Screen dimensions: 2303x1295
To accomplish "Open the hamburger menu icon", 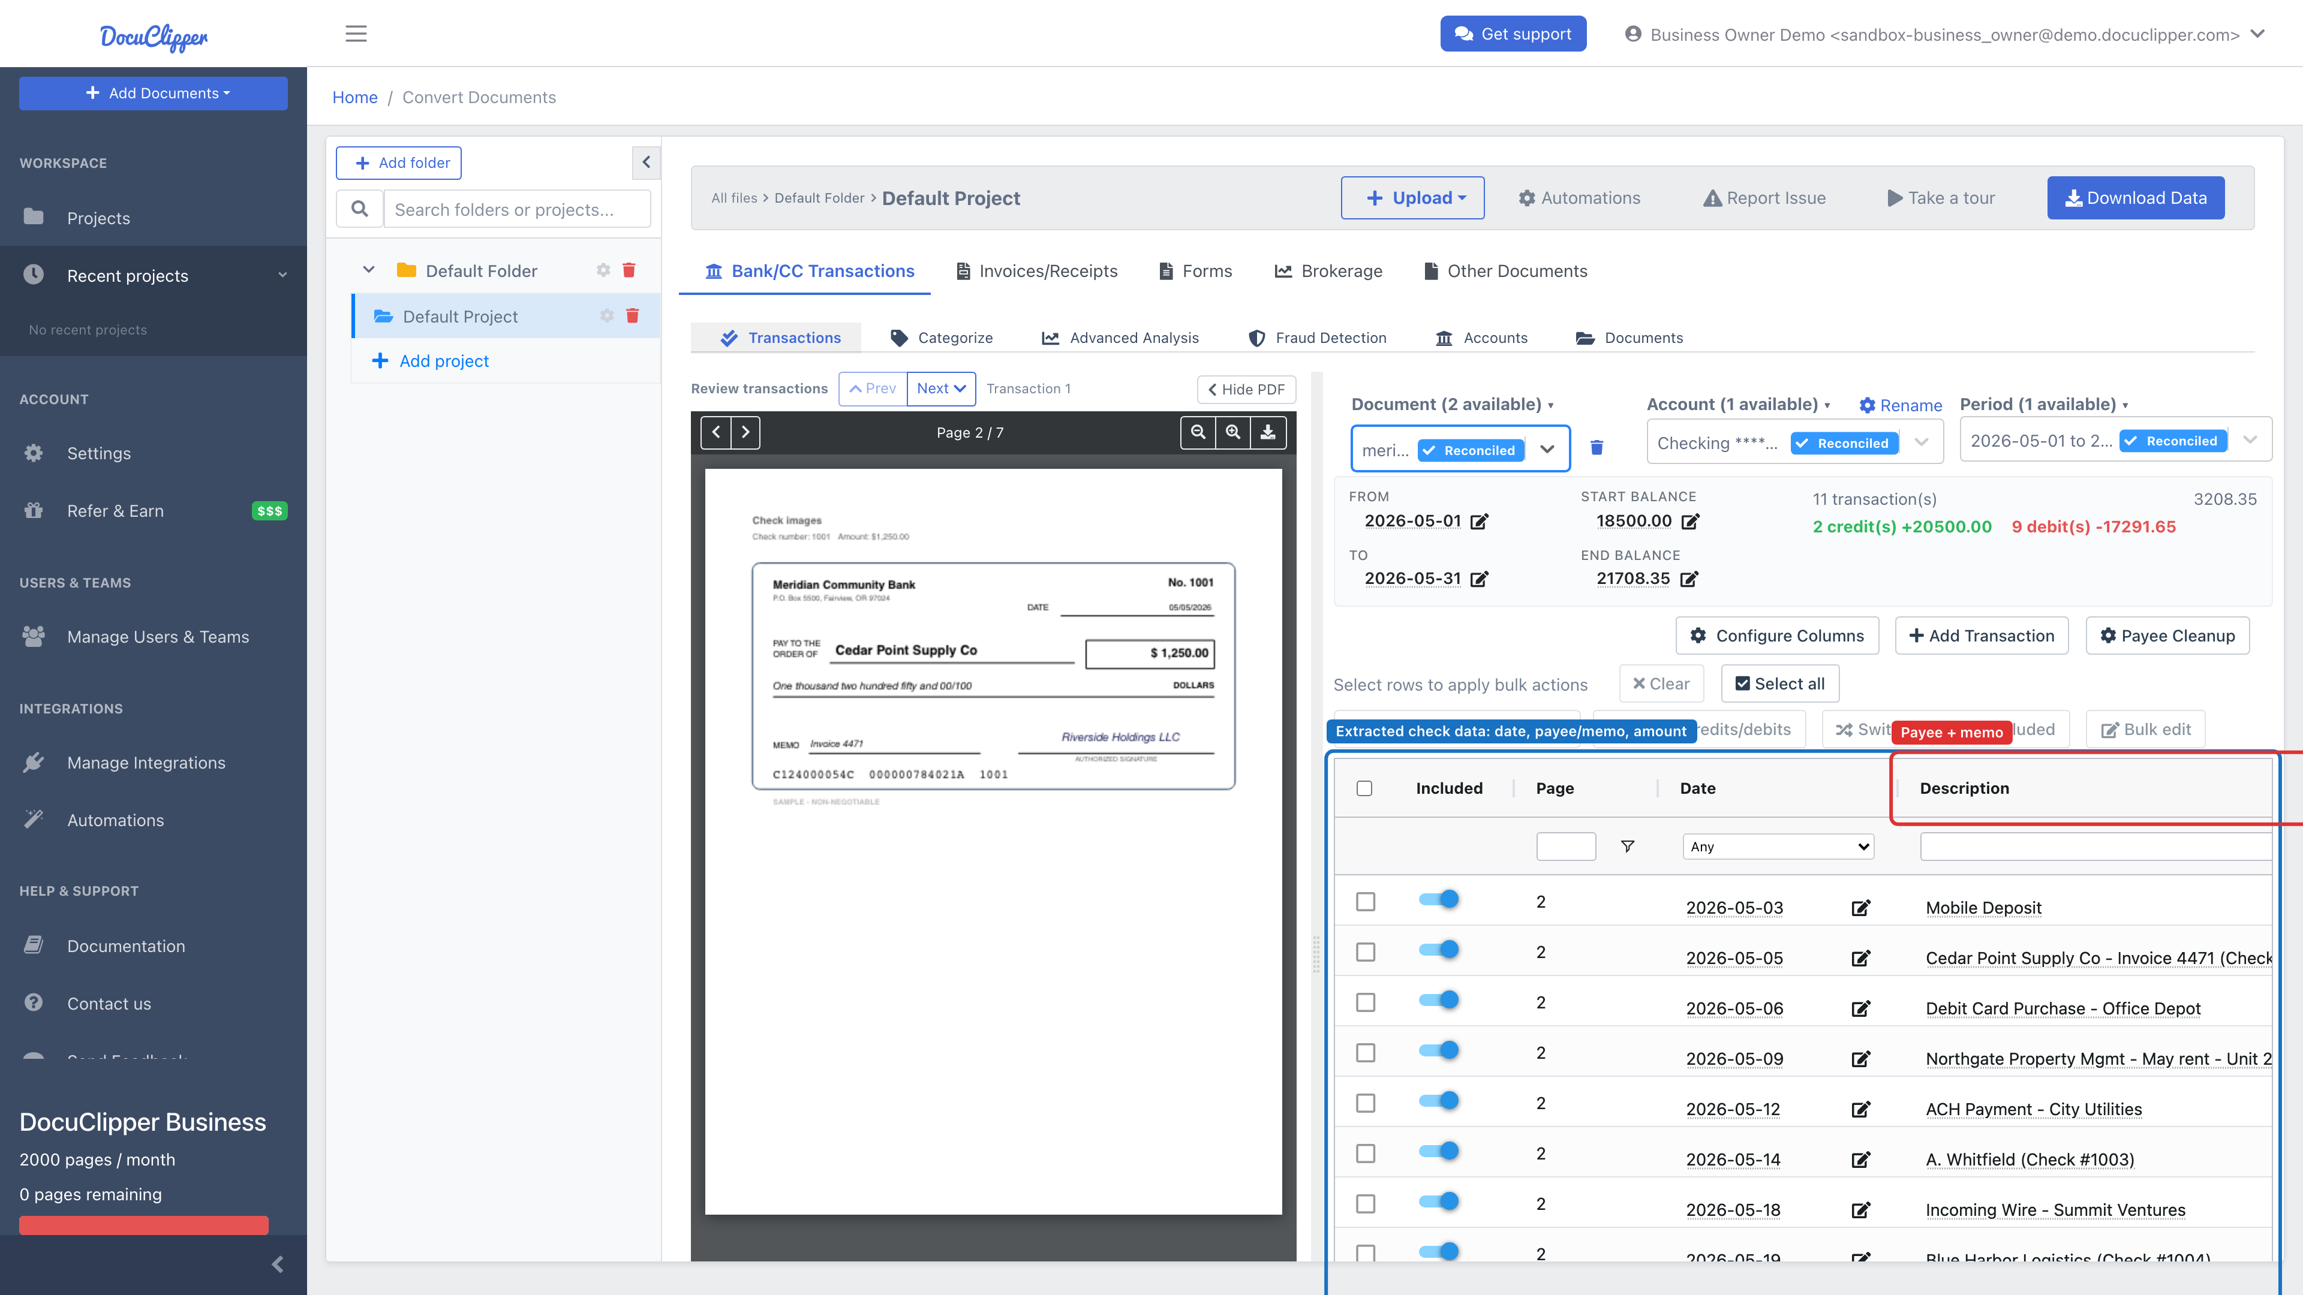I will tap(356, 34).
